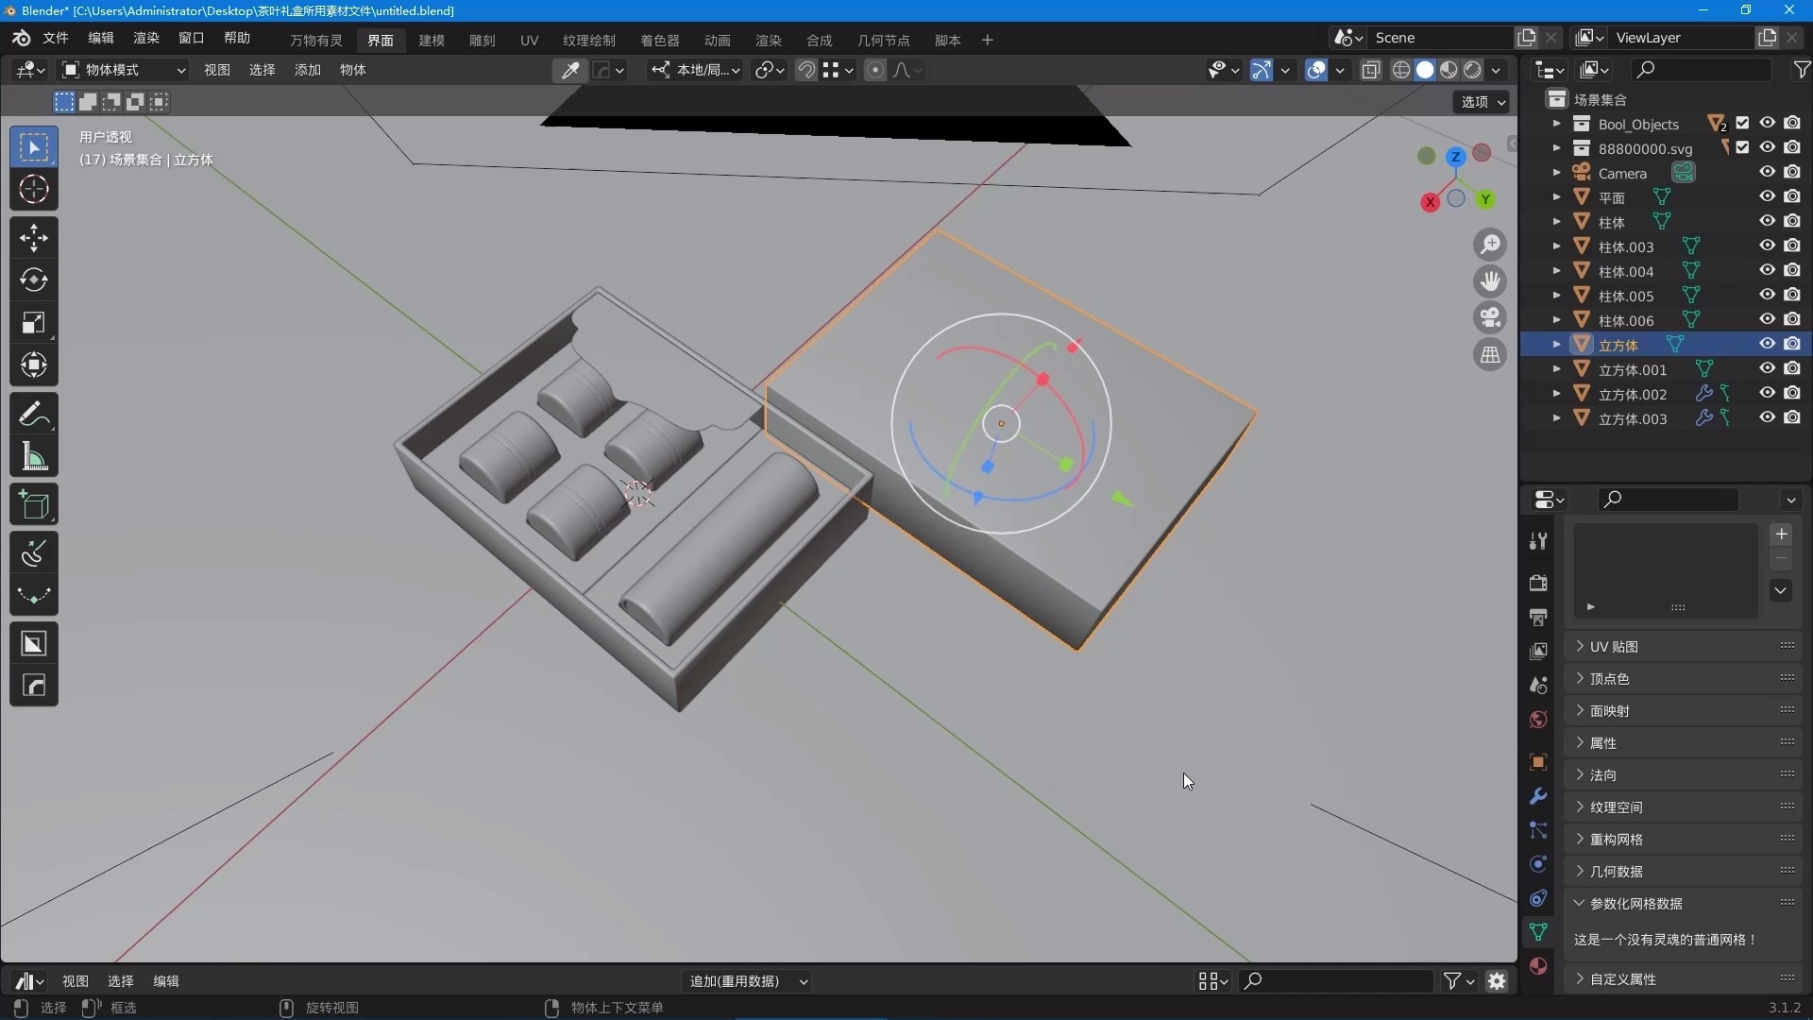Select the Rotate tool
This screenshot has height=1020, width=1813.
click(34, 280)
